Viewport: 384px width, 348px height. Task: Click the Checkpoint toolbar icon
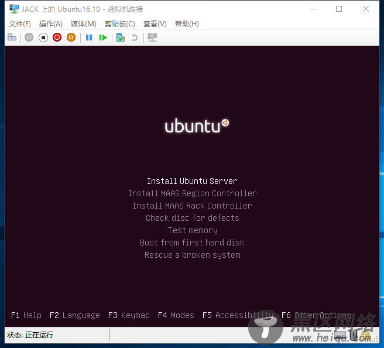(121, 37)
